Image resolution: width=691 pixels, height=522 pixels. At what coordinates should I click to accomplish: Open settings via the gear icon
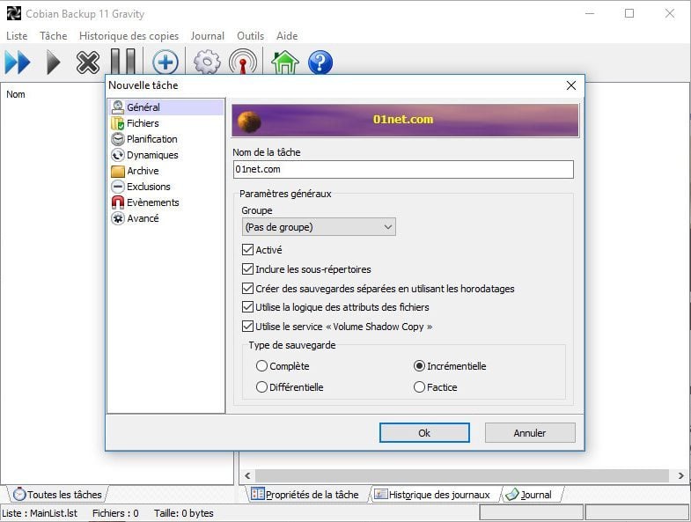pyautogui.click(x=207, y=62)
